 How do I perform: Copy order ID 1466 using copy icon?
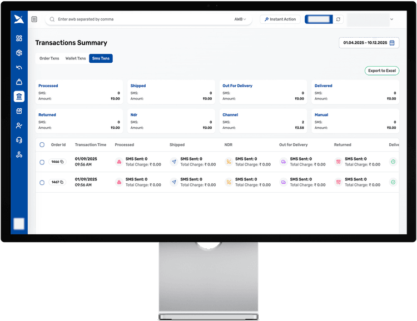62,162
